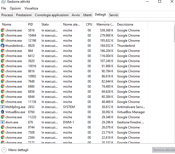Image resolution: width=175 pixels, height=154 pixels.
Task: Select the Dettagli tab
Action: [100, 15]
